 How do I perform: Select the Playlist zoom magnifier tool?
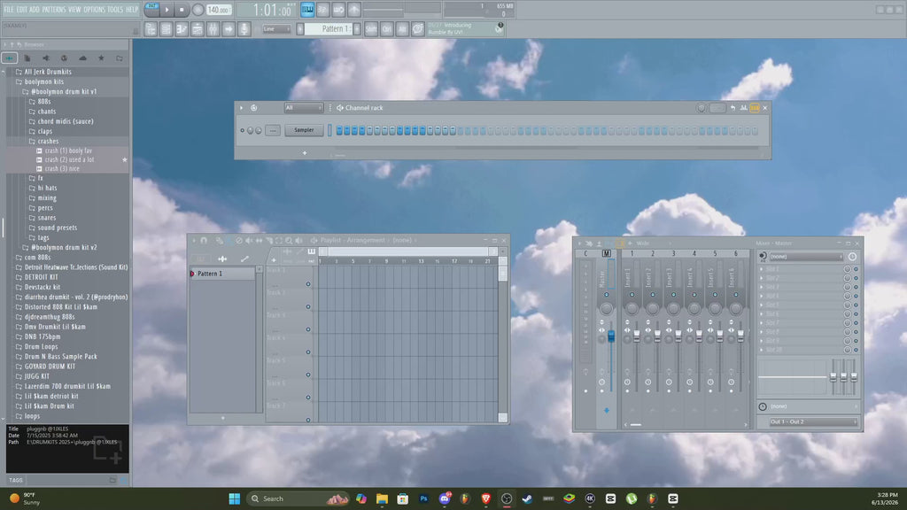tap(289, 240)
